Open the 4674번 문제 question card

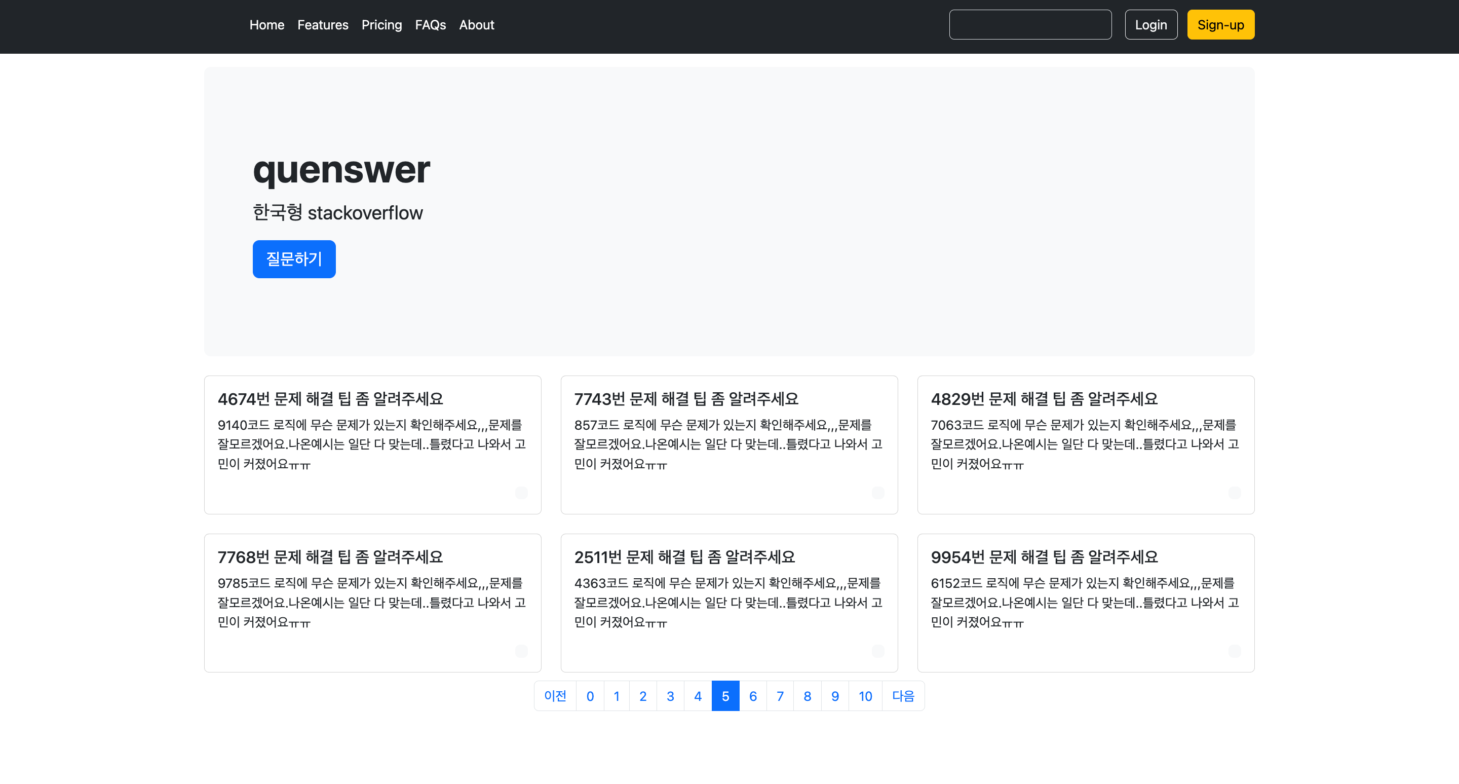[330, 399]
